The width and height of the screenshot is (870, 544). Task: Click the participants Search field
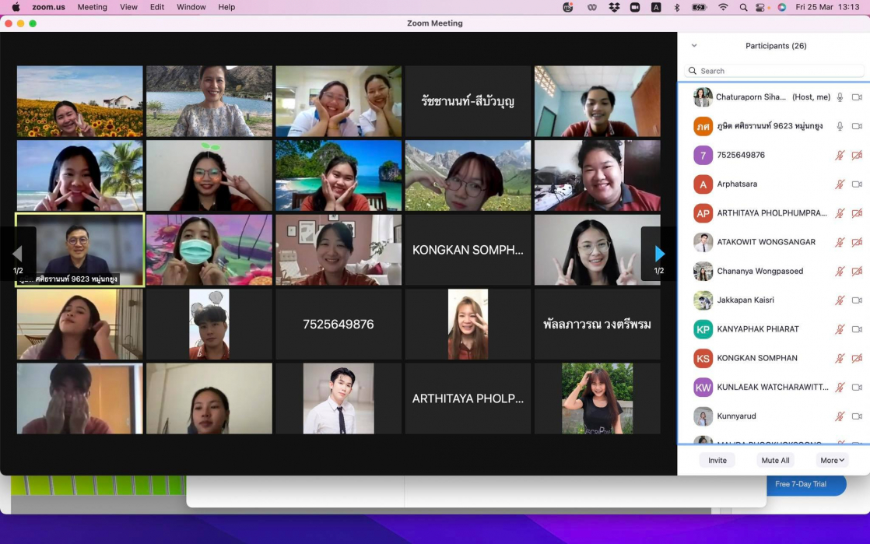[x=774, y=71]
